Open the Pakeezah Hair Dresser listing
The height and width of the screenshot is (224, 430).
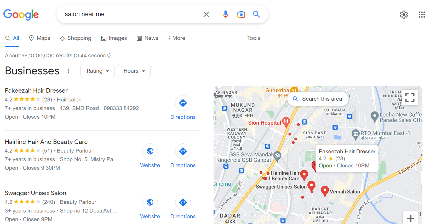[x=36, y=90]
